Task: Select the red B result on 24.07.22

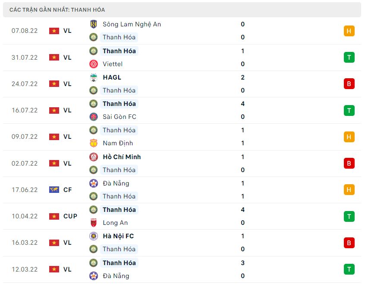Action: [x=349, y=84]
